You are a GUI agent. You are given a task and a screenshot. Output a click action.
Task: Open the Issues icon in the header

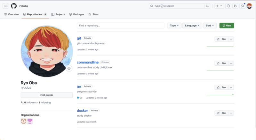(x=228, y=6)
